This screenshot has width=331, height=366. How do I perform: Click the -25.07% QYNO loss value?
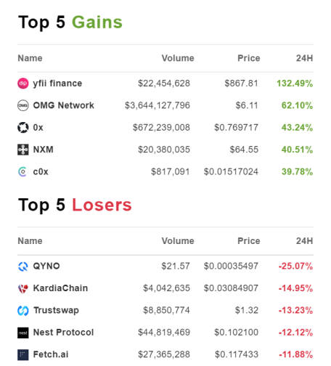tap(295, 267)
